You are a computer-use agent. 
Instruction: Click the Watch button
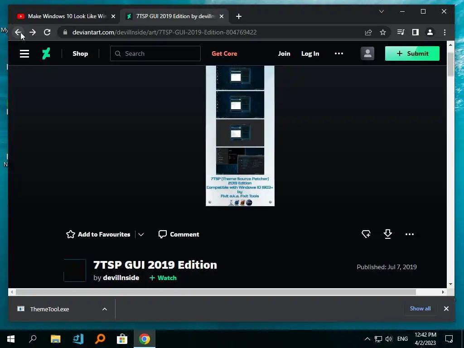coord(163,278)
